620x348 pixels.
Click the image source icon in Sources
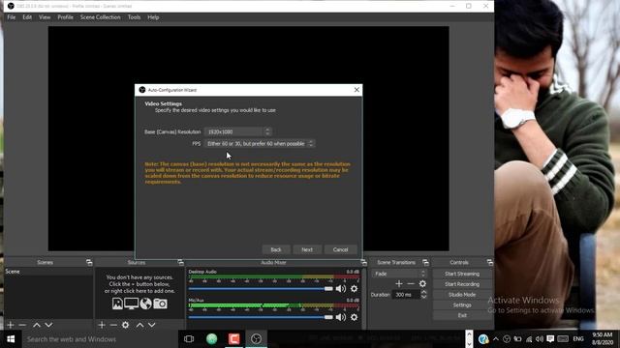(117, 304)
